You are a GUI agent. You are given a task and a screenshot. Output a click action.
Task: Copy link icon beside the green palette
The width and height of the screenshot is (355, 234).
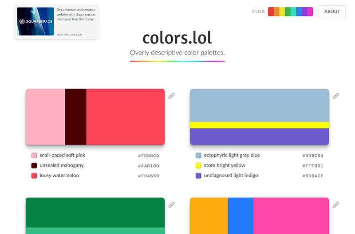tap(171, 205)
